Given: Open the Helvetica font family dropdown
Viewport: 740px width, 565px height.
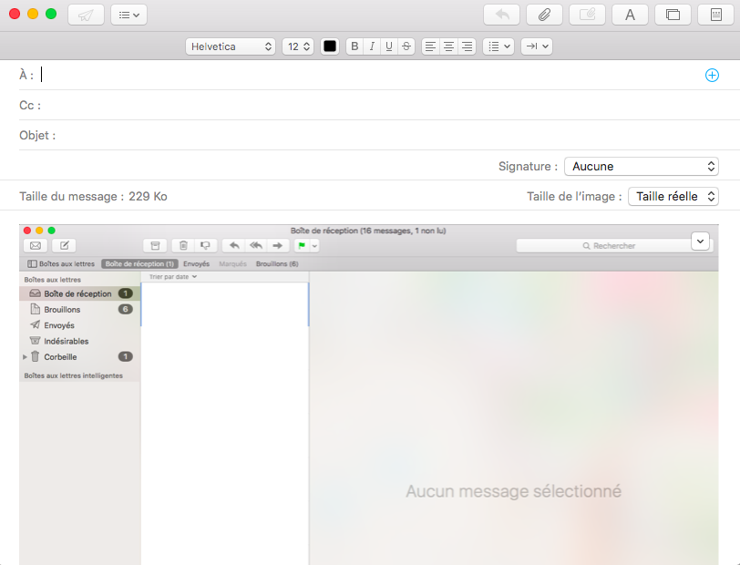Looking at the screenshot, I should (230, 46).
